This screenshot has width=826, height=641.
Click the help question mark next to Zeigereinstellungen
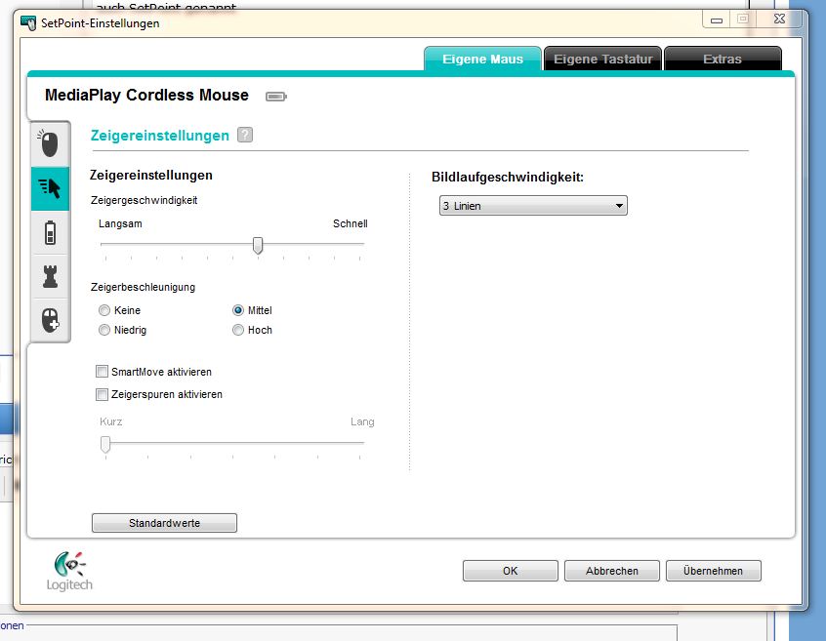245,136
